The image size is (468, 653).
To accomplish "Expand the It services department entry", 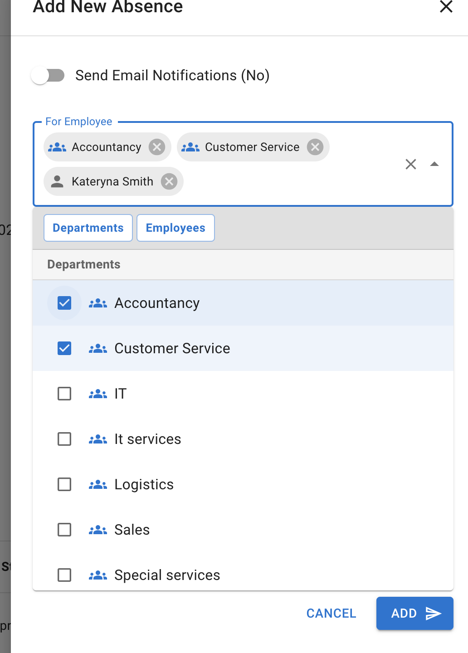I will pos(147,439).
